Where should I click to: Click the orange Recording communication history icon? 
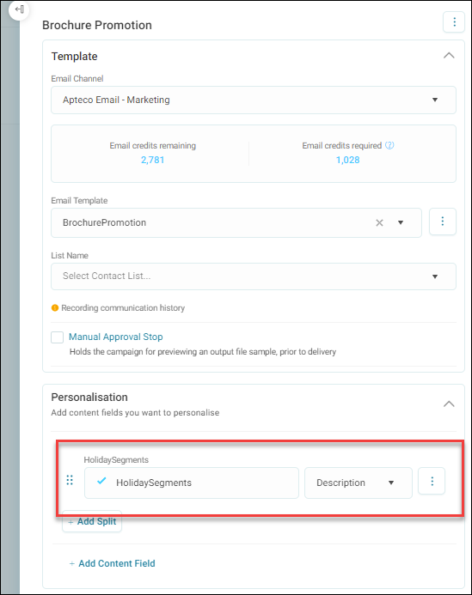(x=55, y=307)
